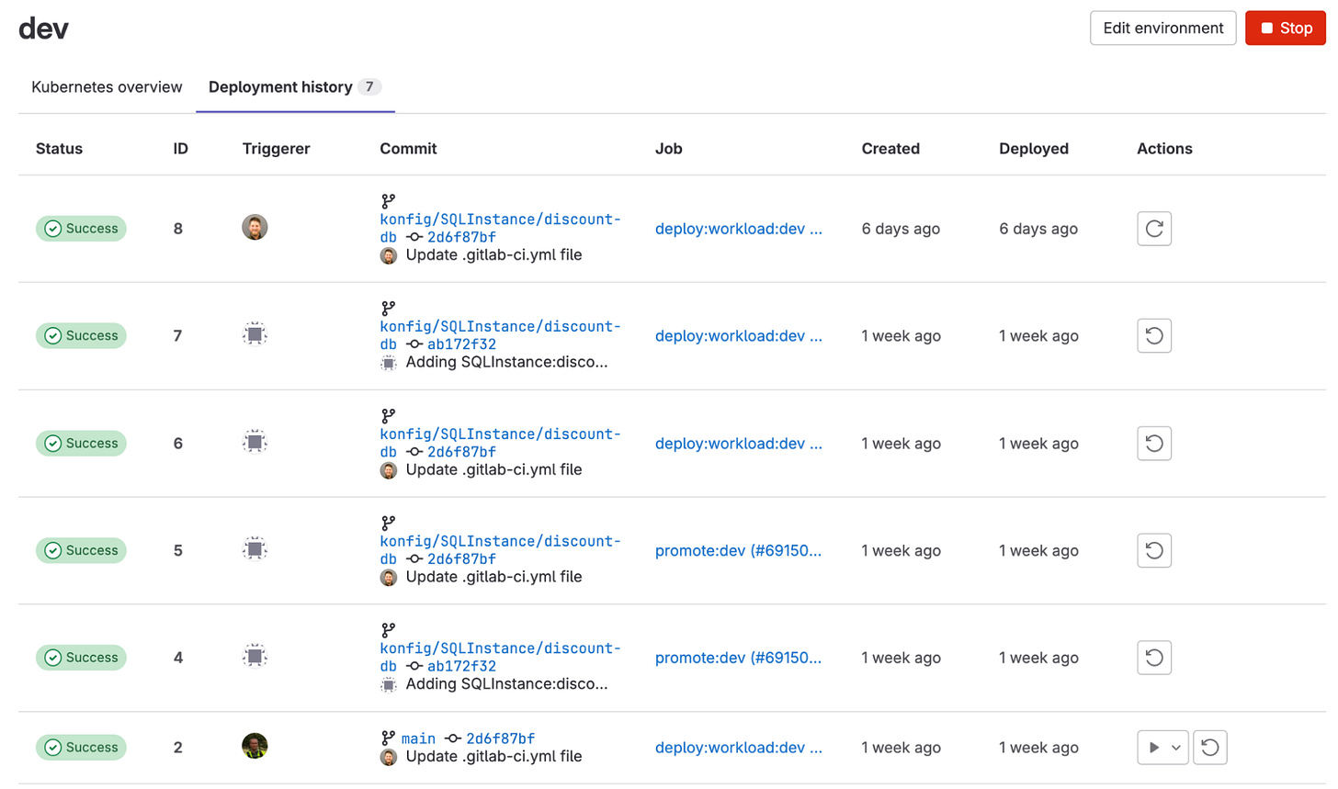Run manual job play button for deployment 2

tap(1153, 748)
